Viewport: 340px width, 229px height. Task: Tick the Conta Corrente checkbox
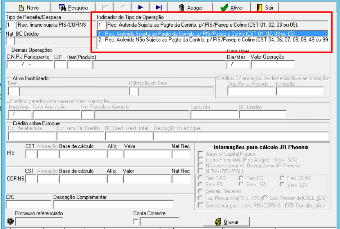tap(136, 222)
